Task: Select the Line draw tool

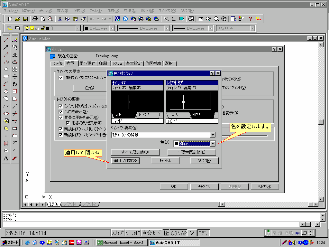Action: (x=6, y=40)
